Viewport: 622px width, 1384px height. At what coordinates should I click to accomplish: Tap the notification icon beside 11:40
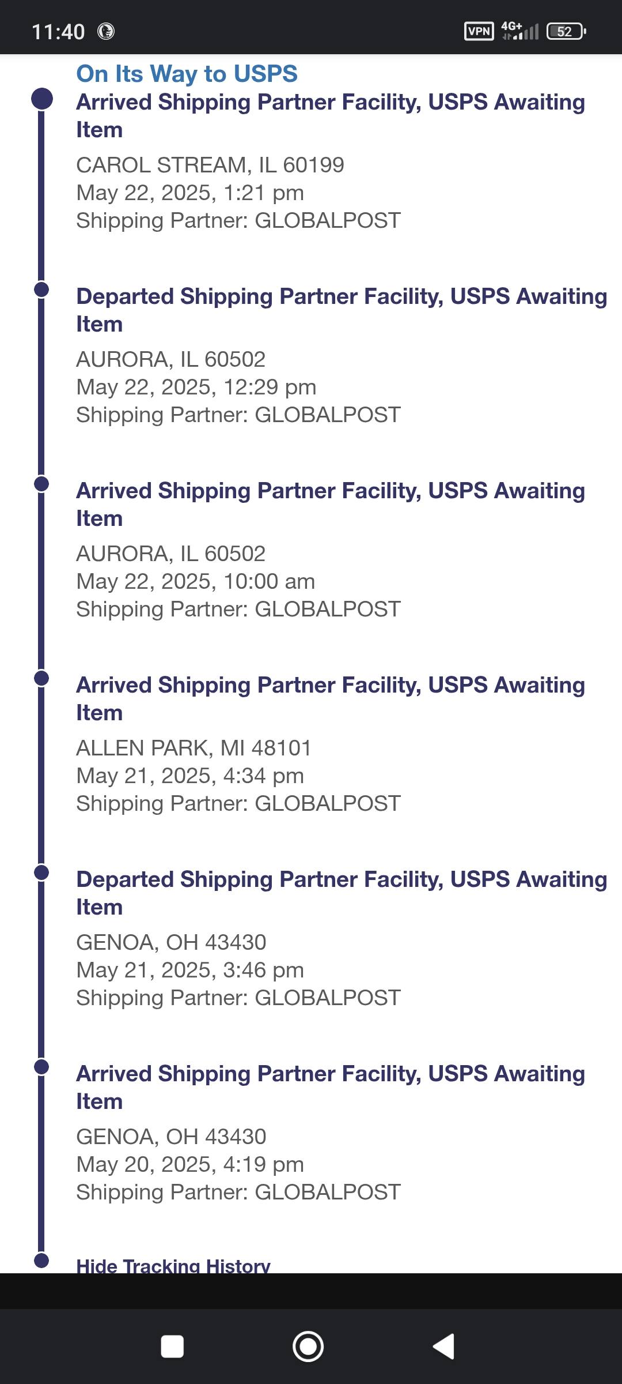click(x=106, y=31)
